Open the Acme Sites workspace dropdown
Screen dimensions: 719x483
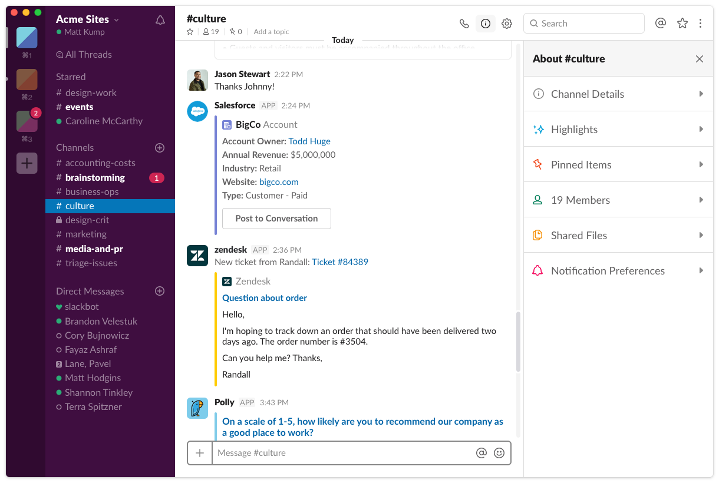tap(83, 19)
